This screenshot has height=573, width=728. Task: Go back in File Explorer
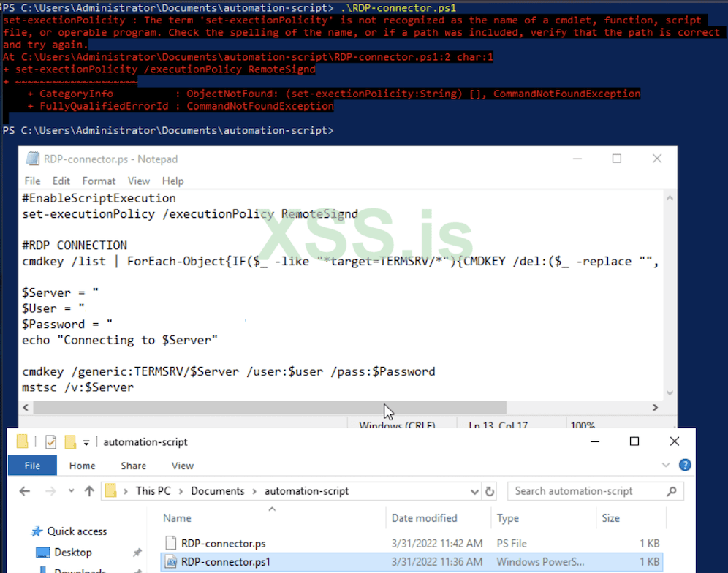pos(25,491)
